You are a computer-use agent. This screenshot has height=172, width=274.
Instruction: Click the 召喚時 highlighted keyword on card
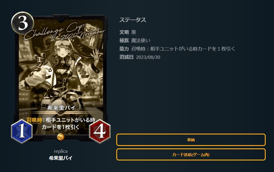[34, 120]
